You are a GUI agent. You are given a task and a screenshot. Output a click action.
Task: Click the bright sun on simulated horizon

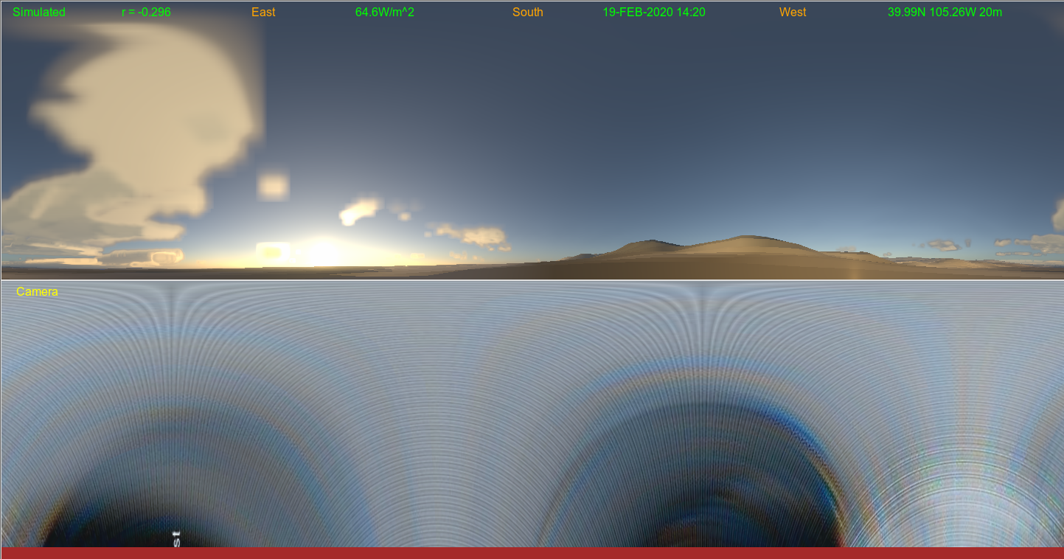(x=322, y=253)
